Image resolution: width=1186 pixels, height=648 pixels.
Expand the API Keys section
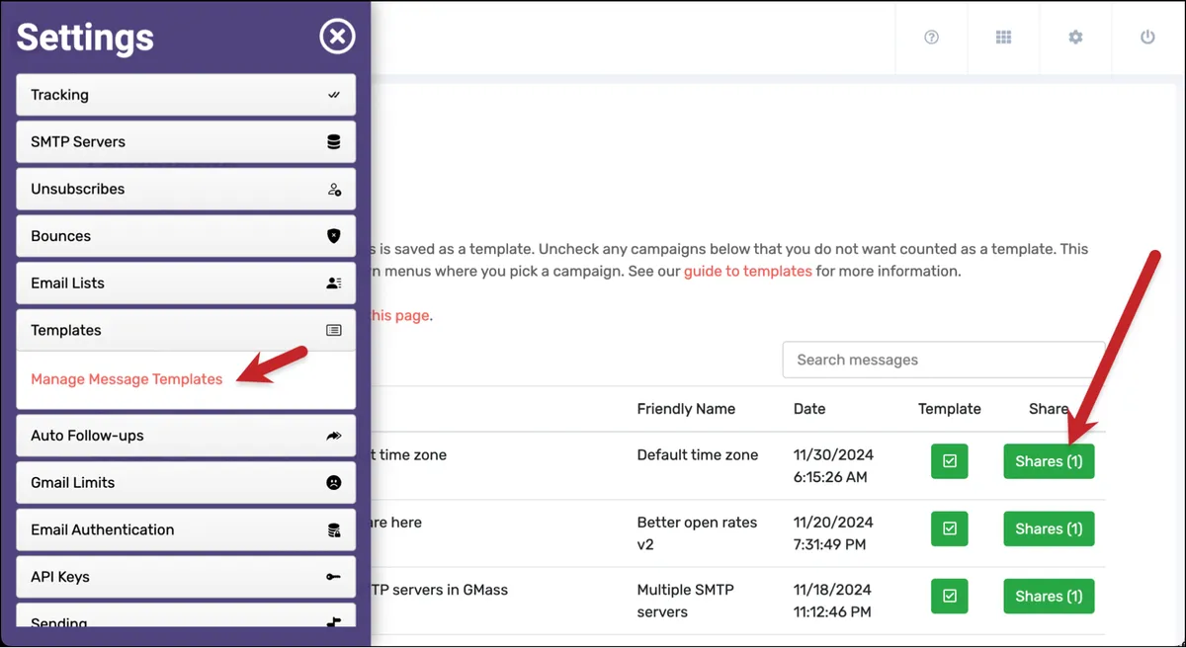tap(186, 577)
